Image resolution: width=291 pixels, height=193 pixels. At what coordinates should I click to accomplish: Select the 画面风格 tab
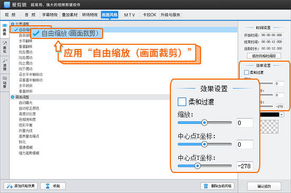tap(110, 15)
